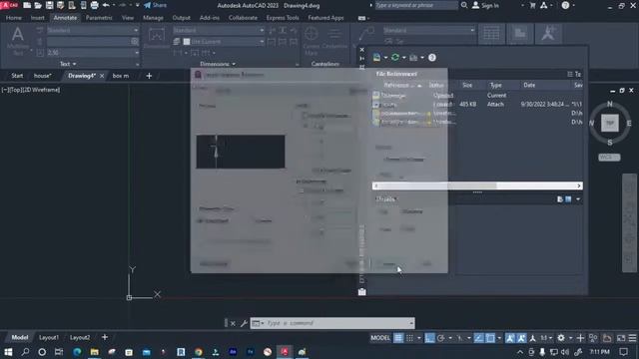Viewport: 639px width, 359px height.
Task: Click the list view icon in File References header
Action: pos(569,74)
